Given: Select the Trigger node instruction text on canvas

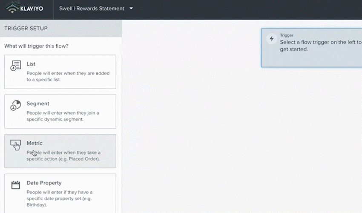Looking at the screenshot, I should 320,46.
